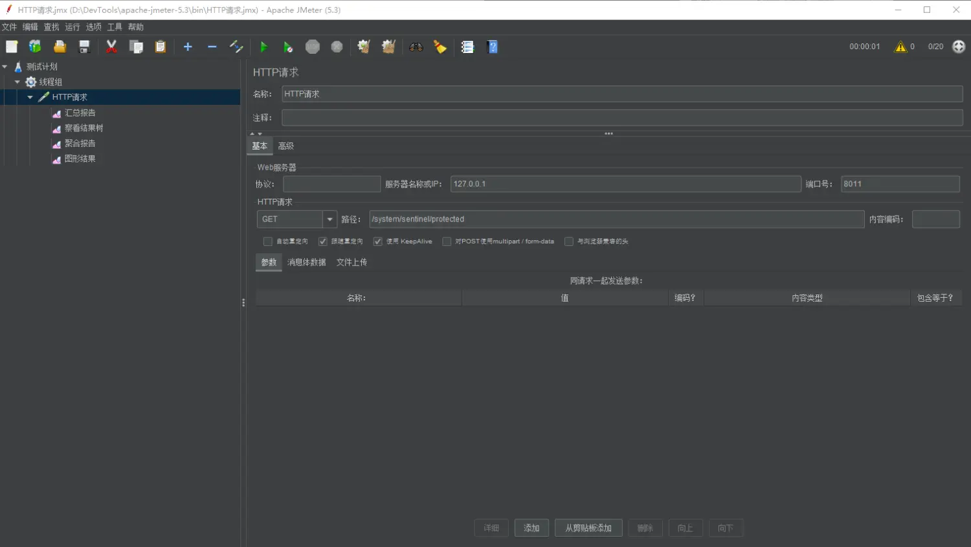The width and height of the screenshot is (971, 547).
Task: Click the Paste clipboard icon
Action: point(161,47)
